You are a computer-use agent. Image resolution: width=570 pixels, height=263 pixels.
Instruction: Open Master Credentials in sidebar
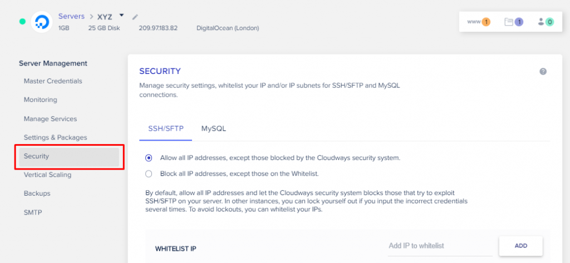pyautogui.click(x=53, y=81)
